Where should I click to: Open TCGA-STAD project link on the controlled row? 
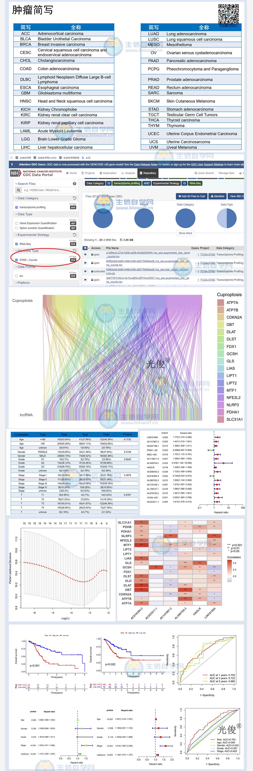tap(208, 271)
